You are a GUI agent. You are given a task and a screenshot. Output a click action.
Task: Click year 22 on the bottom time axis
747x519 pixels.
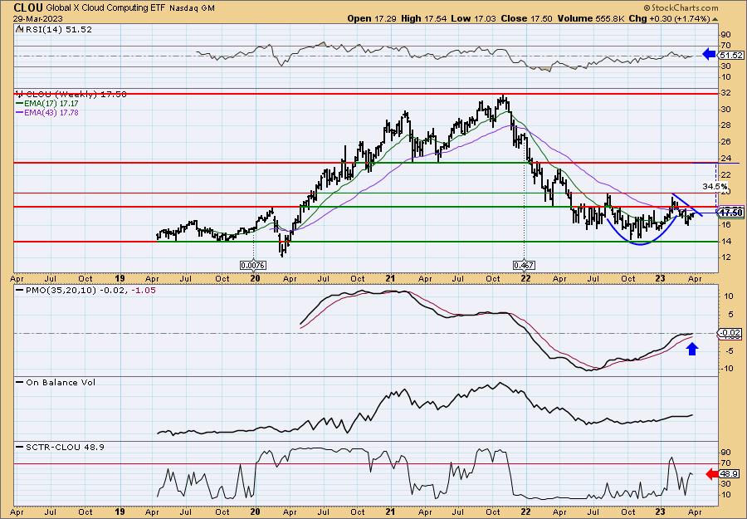(x=525, y=512)
